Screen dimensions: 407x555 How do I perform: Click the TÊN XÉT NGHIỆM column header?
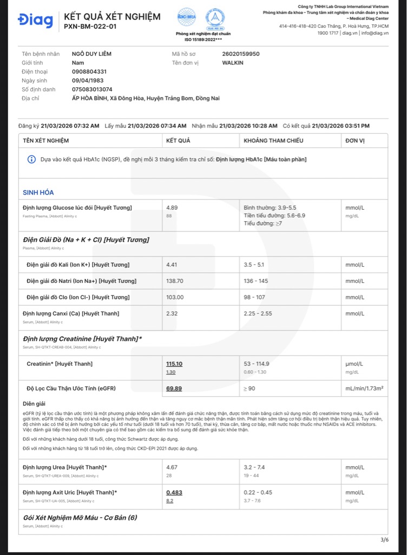pos(46,141)
